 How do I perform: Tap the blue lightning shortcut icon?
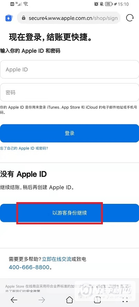pos(9,18)
